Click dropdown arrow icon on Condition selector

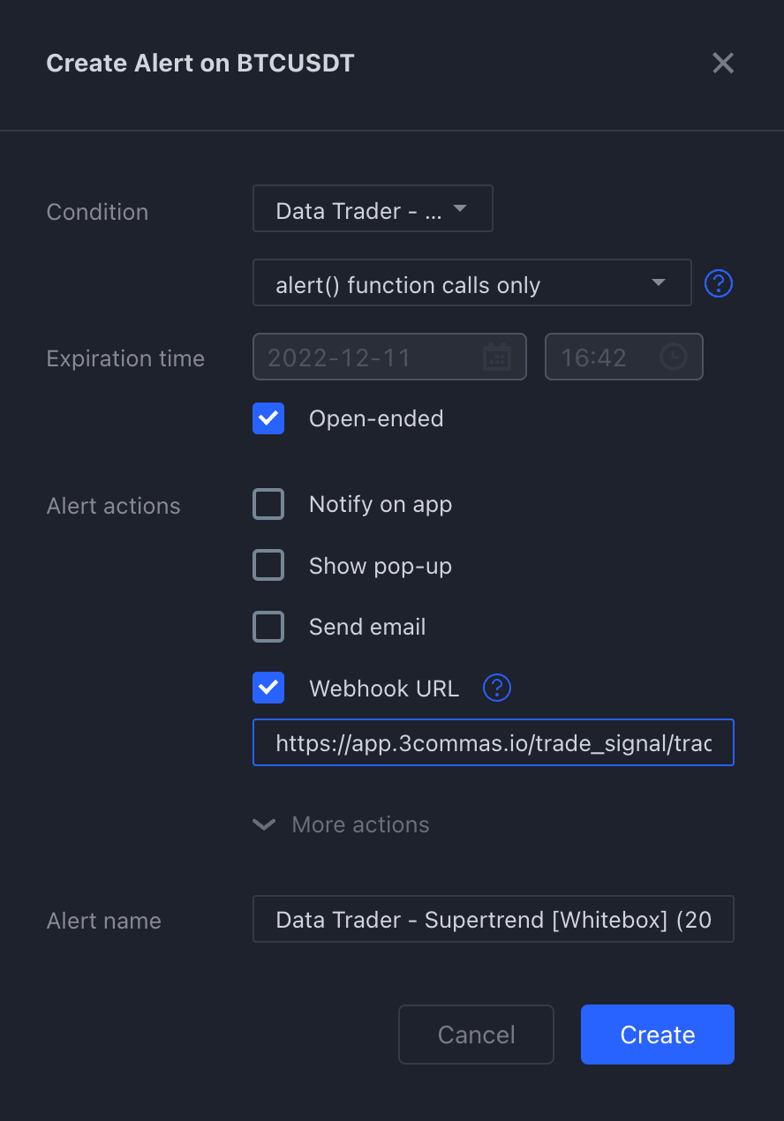point(460,208)
